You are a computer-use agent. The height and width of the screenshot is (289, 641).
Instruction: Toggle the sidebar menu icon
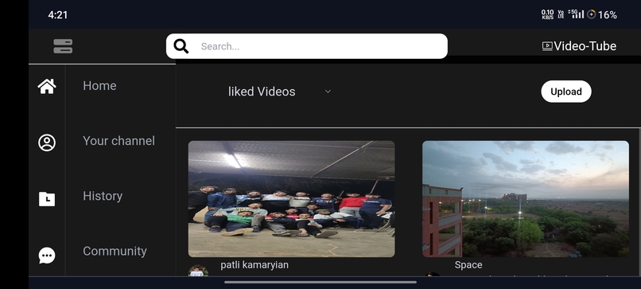pos(63,46)
